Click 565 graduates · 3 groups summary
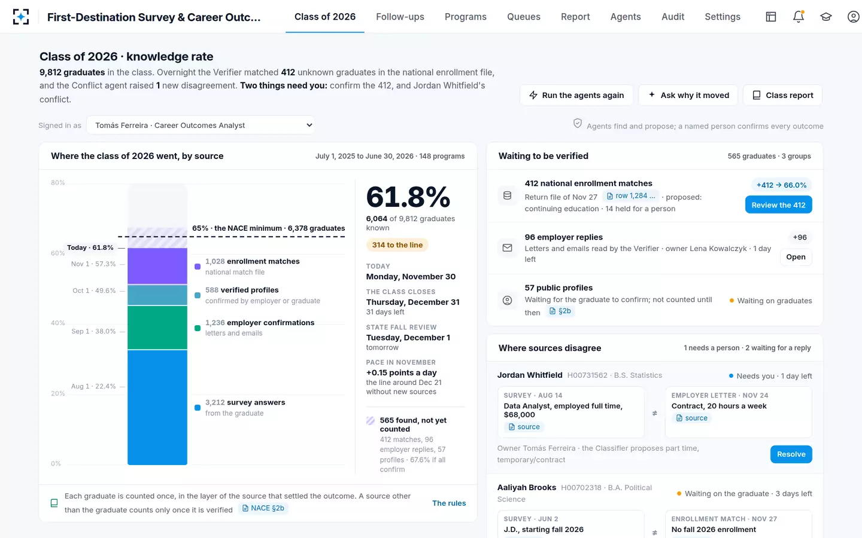The height and width of the screenshot is (538, 862). coord(769,156)
